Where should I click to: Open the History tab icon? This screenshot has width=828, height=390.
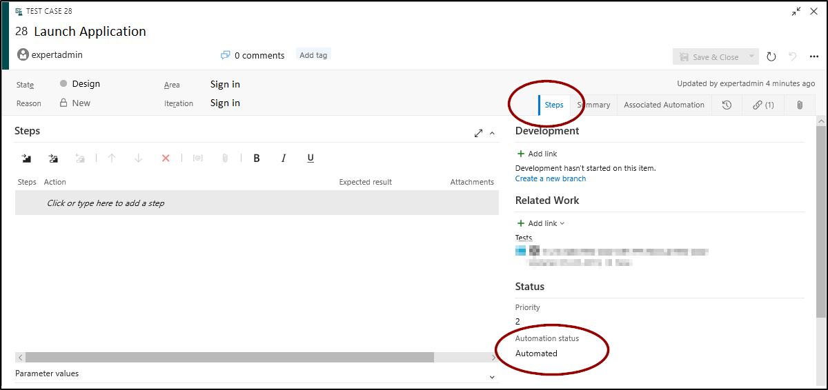pyautogui.click(x=727, y=105)
